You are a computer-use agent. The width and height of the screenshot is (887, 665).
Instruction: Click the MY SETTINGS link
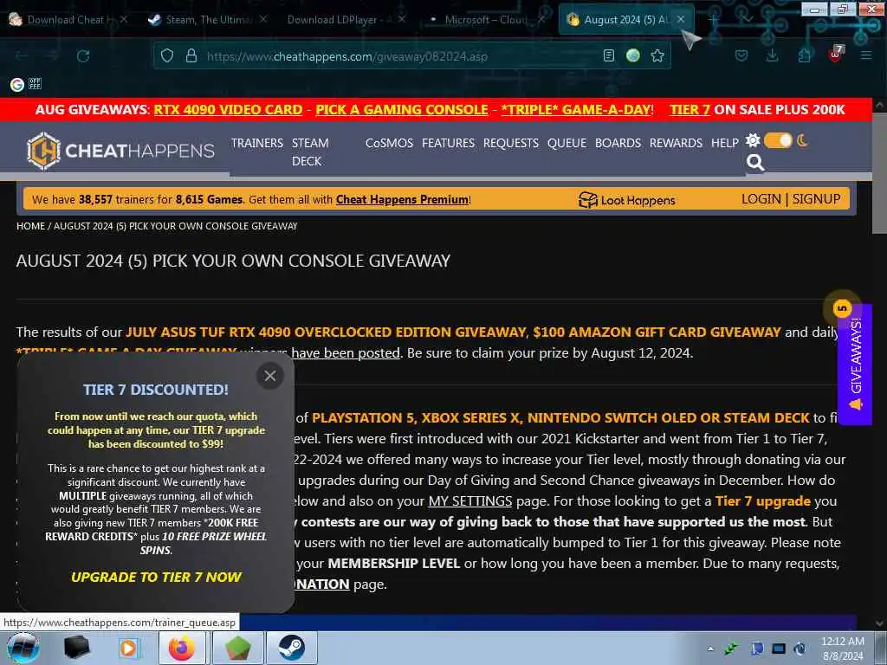pos(470,501)
